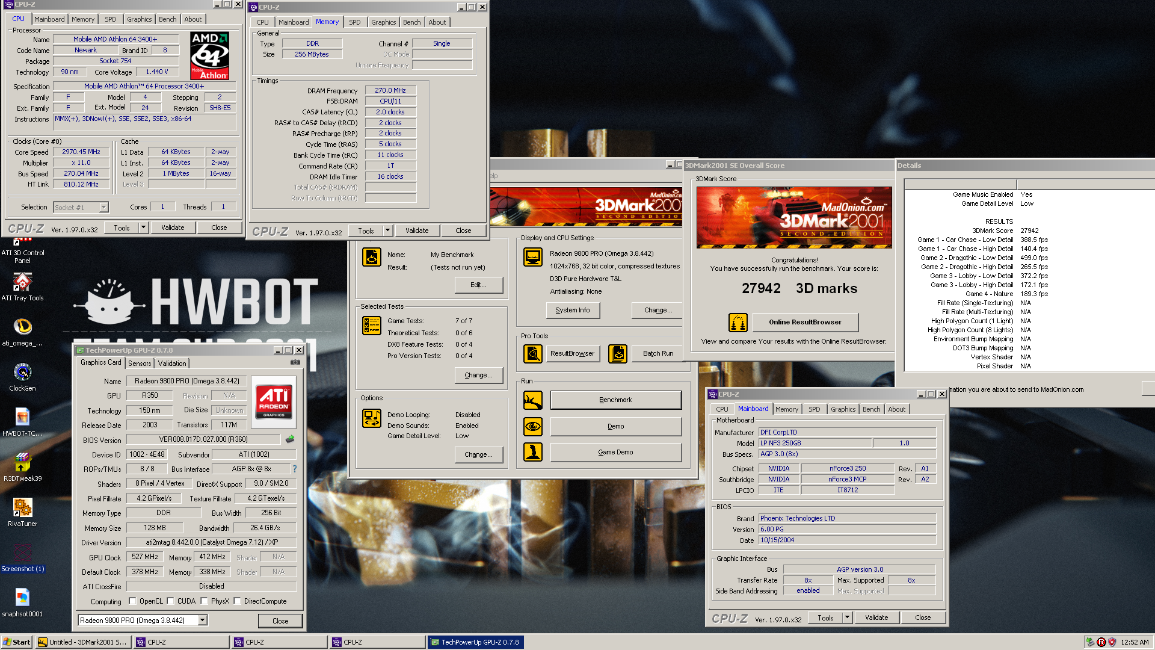The width and height of the screenshot is (1155, 650).
Task: Open Graphics tab in CPU-Z Memory window
Action: [384, 22]
